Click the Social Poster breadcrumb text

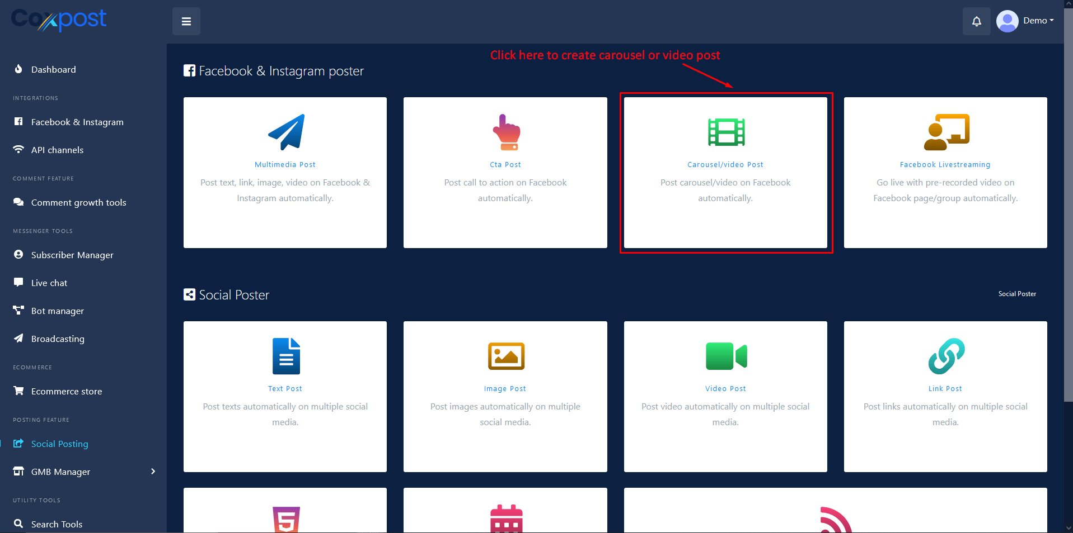tap(1017, 294)
